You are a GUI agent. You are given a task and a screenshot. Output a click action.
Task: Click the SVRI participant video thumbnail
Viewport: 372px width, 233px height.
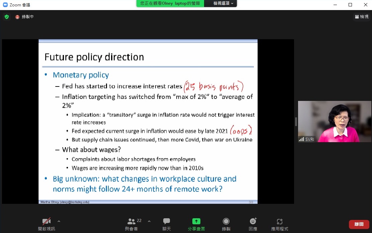click(x=335, y=121)
